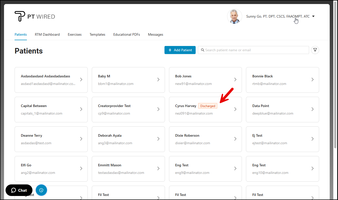Click chevron on Bonnie Black card
The height and width of the screenshot is (200, 338).
[312, 80]
